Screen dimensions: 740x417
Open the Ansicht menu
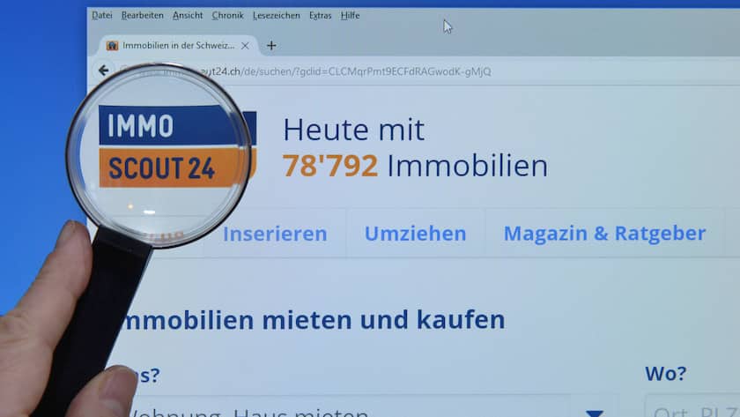188,15
